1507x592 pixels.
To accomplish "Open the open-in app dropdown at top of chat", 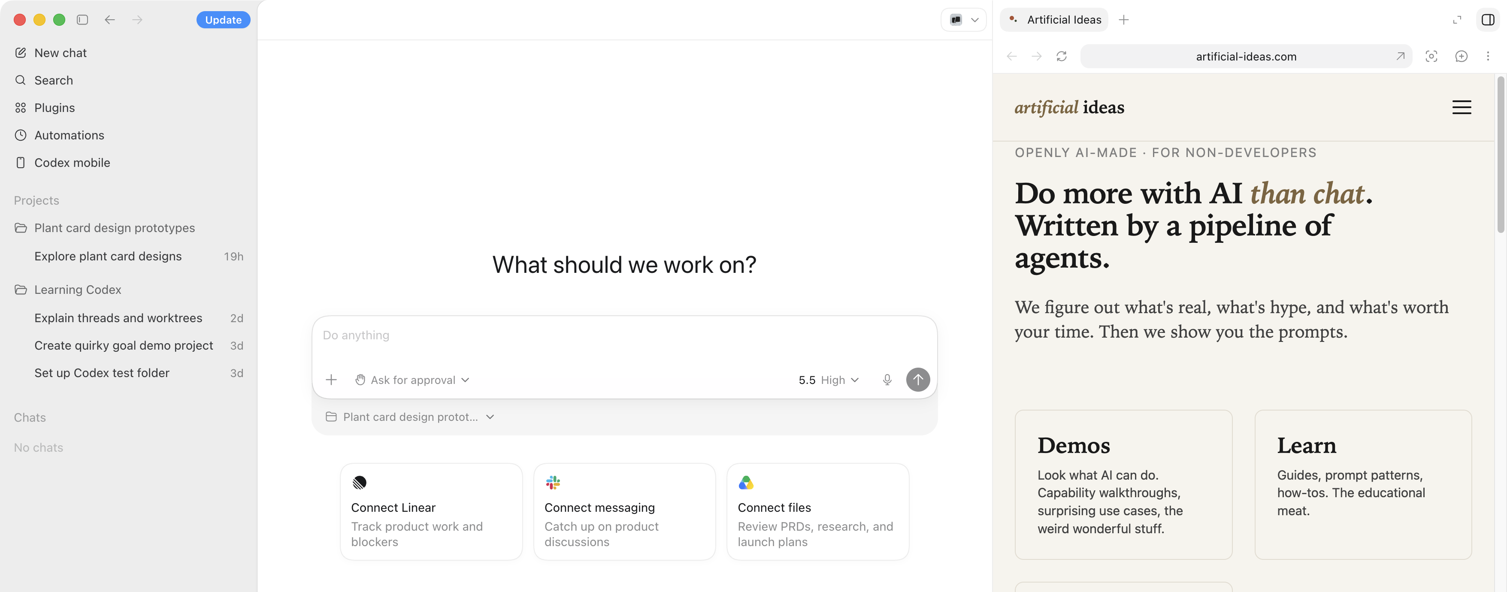I will pos(963,20).
